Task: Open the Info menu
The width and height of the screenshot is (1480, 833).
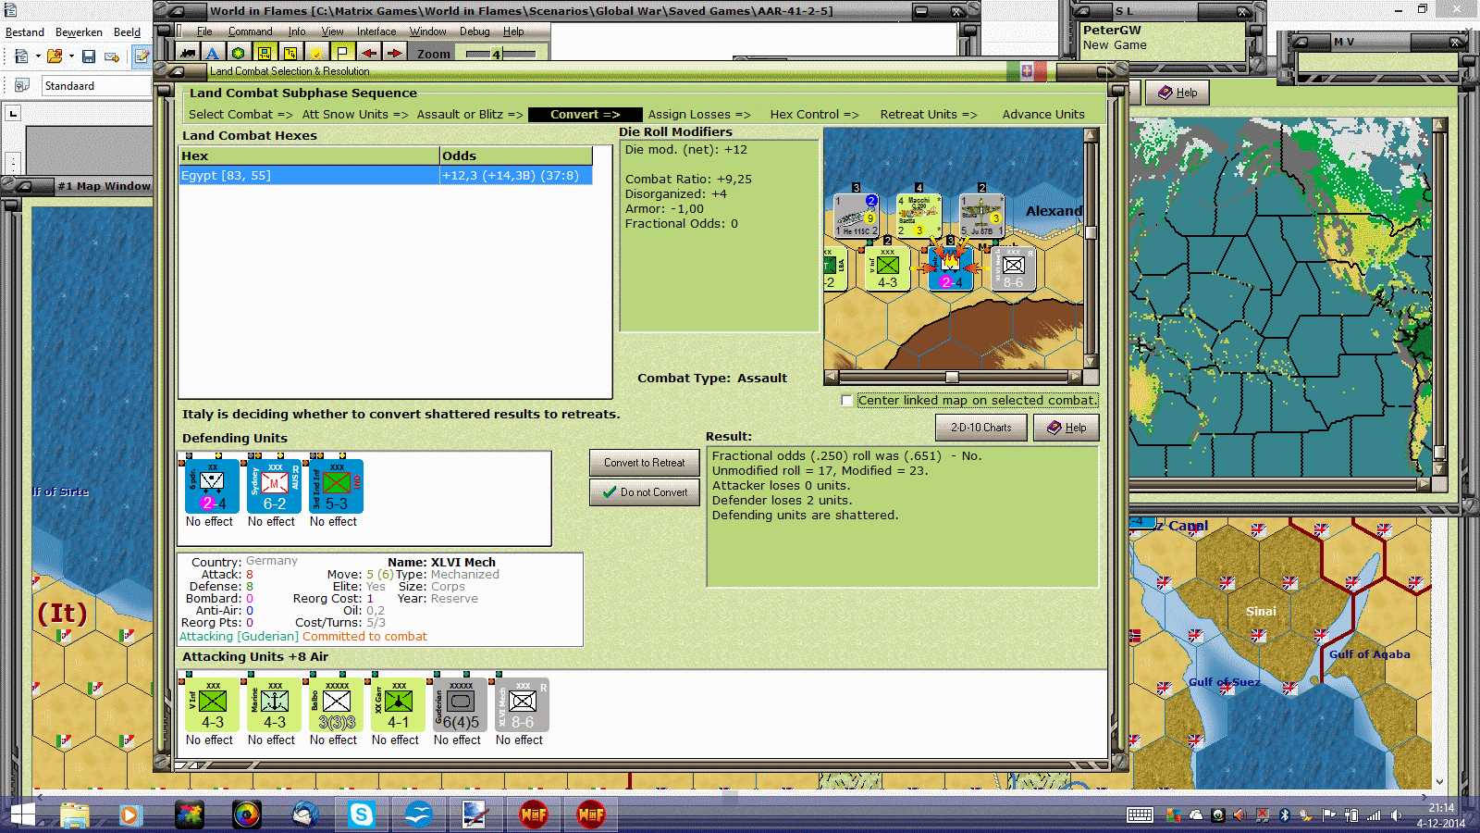Action: (297, 31)
